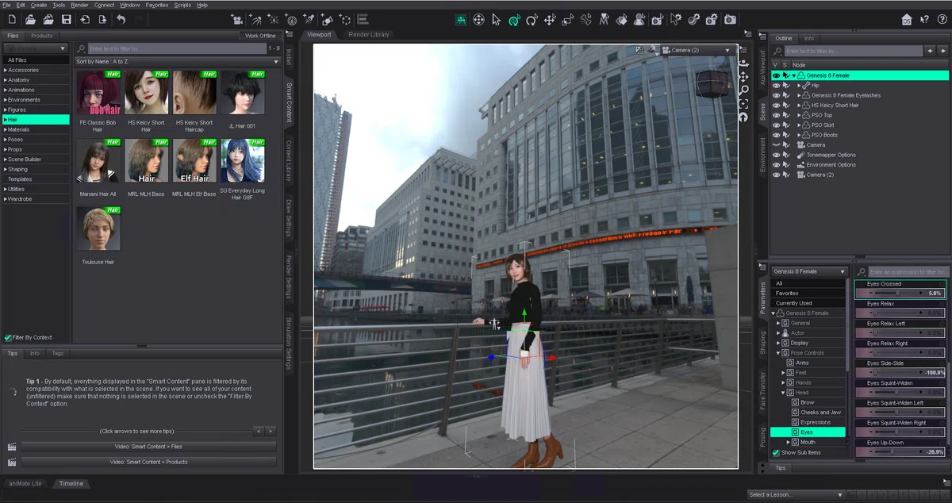952x503 pixels.
Task: Select the Scale tool
Action: click(568, 20)
